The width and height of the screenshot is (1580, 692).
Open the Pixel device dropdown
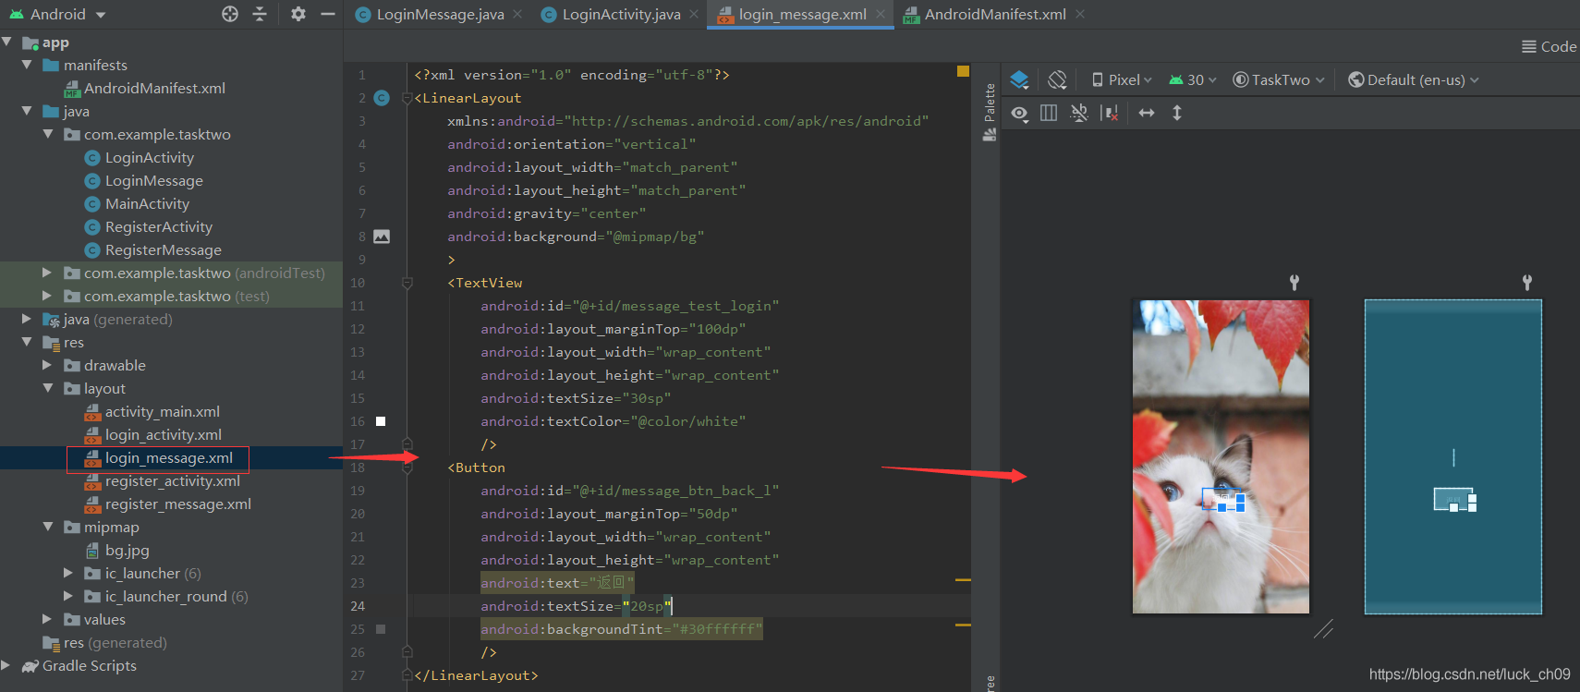[x=1122, y=79]
